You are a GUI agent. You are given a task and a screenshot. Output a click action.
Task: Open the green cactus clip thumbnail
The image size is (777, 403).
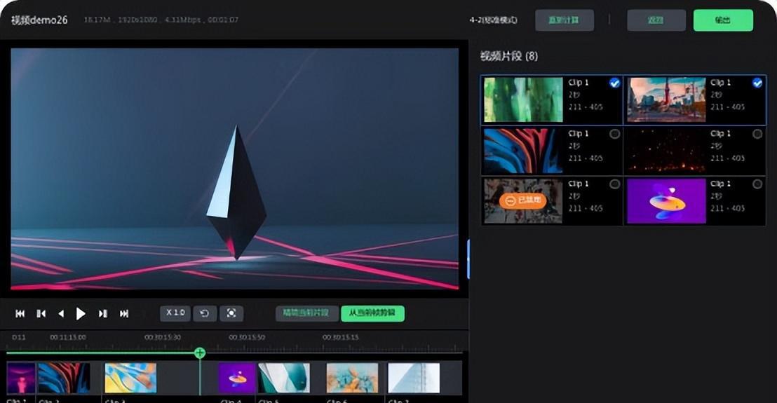pyautogui.click(x=523, y=100)
